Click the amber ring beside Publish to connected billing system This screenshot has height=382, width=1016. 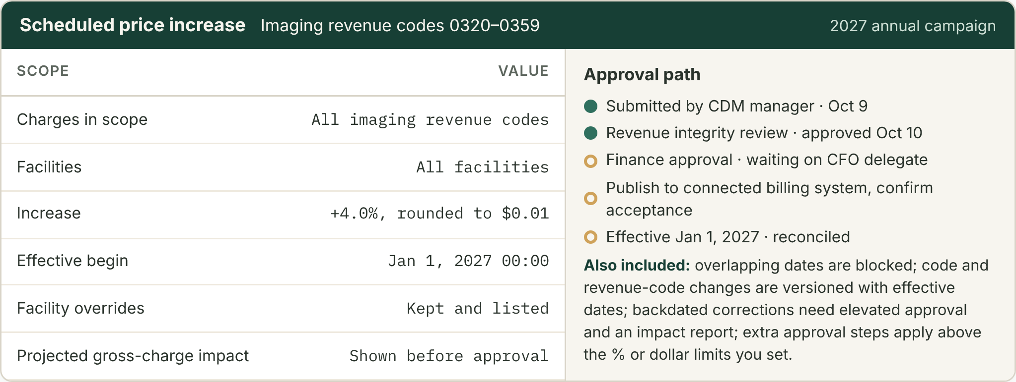[x=590, y=199]
